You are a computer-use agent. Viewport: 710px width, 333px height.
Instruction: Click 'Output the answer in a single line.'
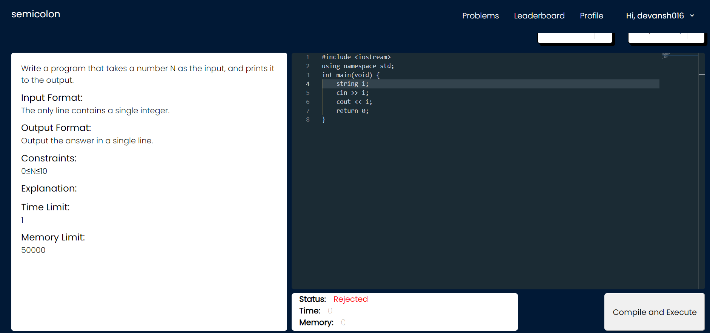tap(87, 141)
